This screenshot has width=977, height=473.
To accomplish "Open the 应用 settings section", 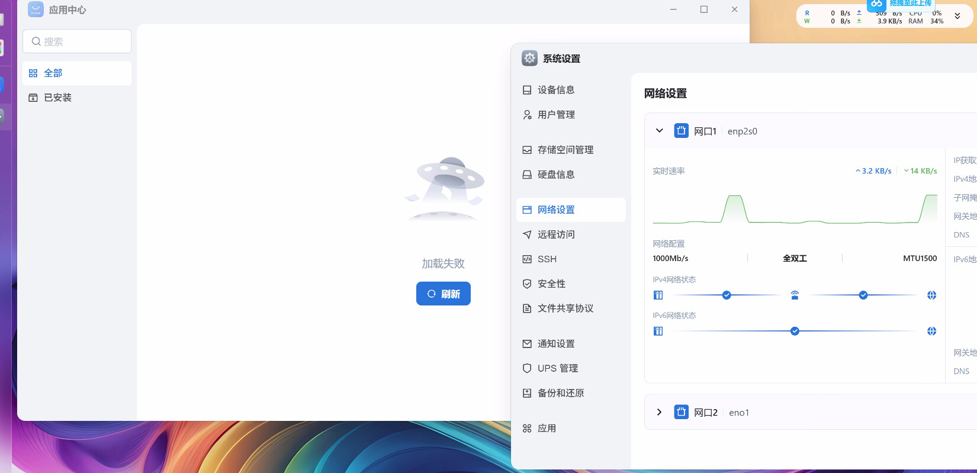I will click(546, 429).
